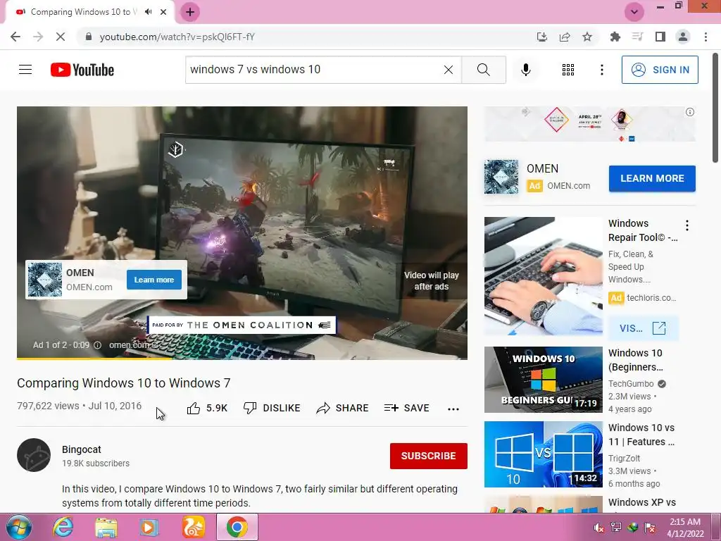Viewport: 721px width, 541px height.
Task: Open Windows 10 vs 11 Features video thumbnail
Action: pos(543,454)
